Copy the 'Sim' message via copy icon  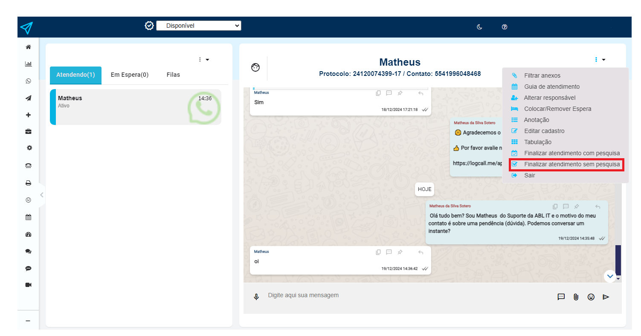[x=378, y=93]
